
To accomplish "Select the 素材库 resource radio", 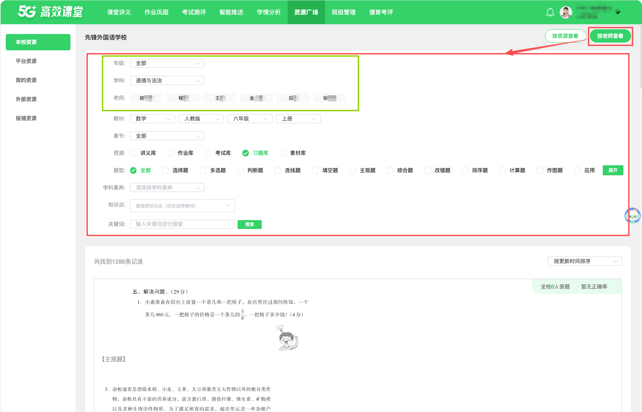I will pyautogui.click(x=283, y=153).
